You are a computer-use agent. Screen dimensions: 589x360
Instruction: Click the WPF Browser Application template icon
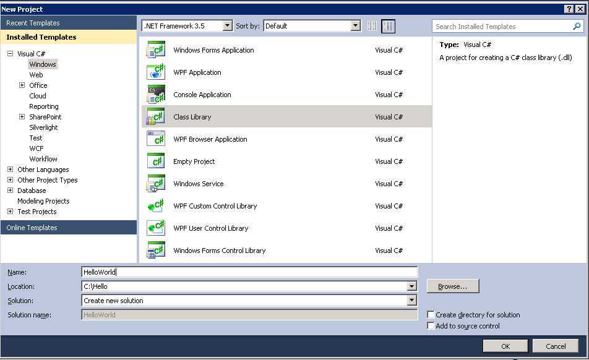point(155,139)
